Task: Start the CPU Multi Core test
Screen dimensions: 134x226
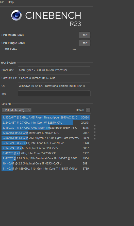Action: (85, 35)
